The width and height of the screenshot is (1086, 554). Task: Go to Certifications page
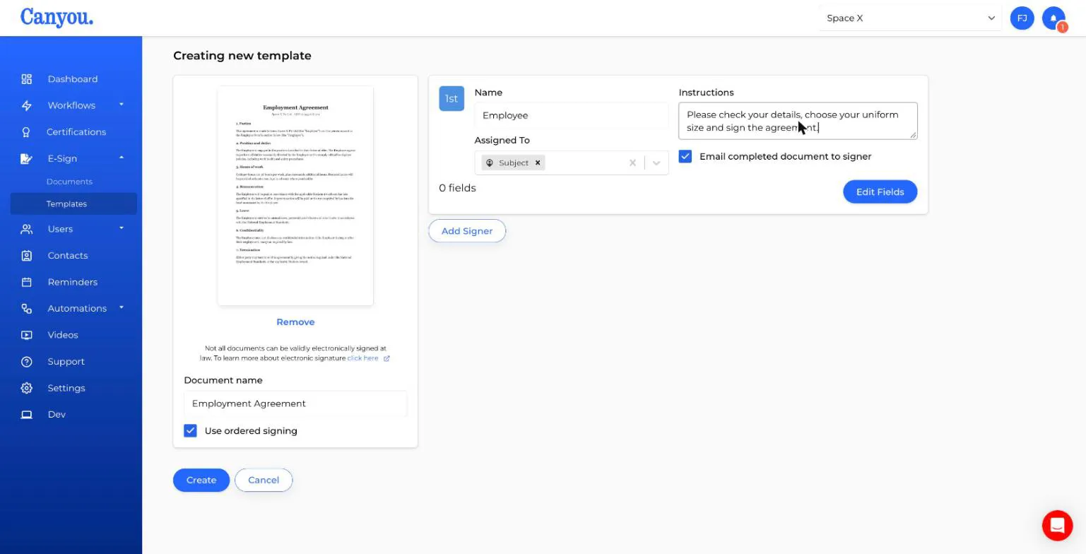76,132
